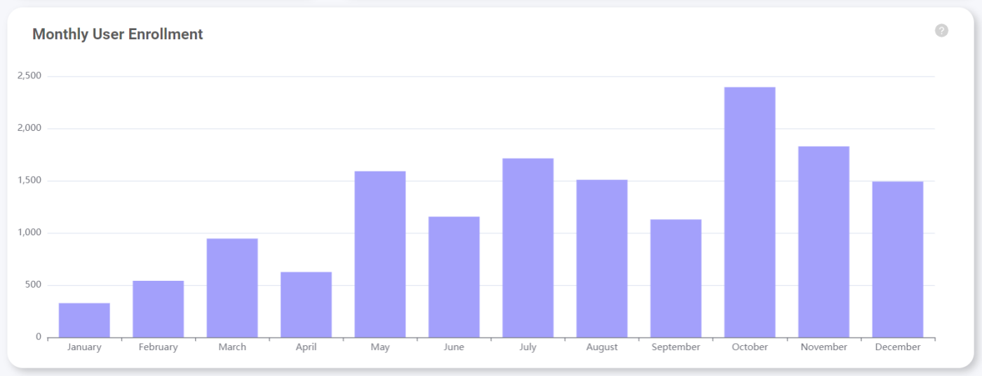Screen dimensions: 982x376
Task: Click the July enrollment bar
Action: click(x=528, y=248)
